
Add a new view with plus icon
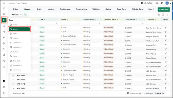tap(25, 15)
